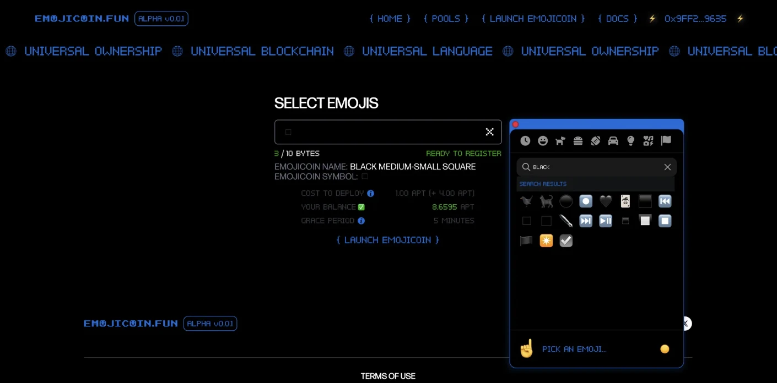This screenshot has width=777, height=383.
Task: Click the Launch Emojicoin button below form
Action: coord(388,240)
